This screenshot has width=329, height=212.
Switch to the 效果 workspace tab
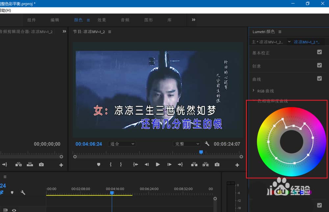[102, 20]
